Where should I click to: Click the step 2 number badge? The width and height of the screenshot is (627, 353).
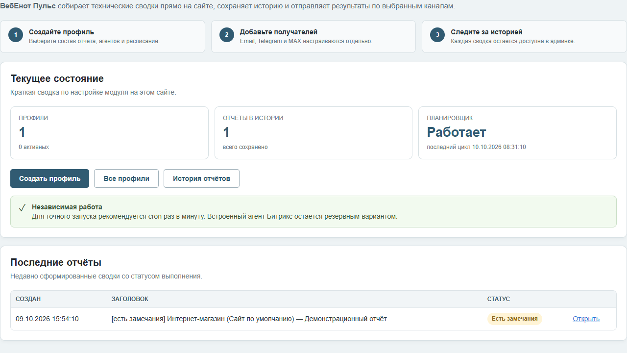point(227,35)
